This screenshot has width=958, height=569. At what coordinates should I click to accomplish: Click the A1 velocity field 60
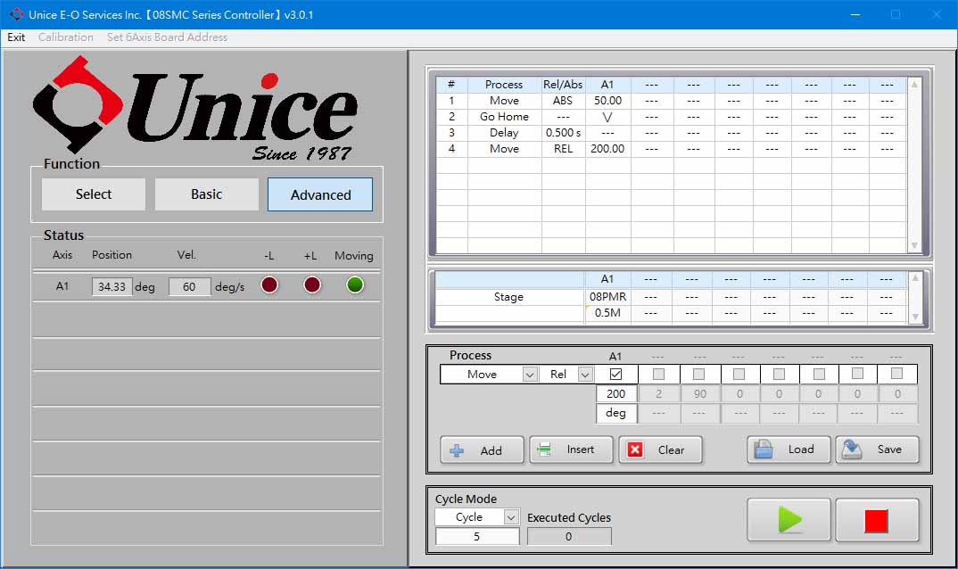[189, 286]
